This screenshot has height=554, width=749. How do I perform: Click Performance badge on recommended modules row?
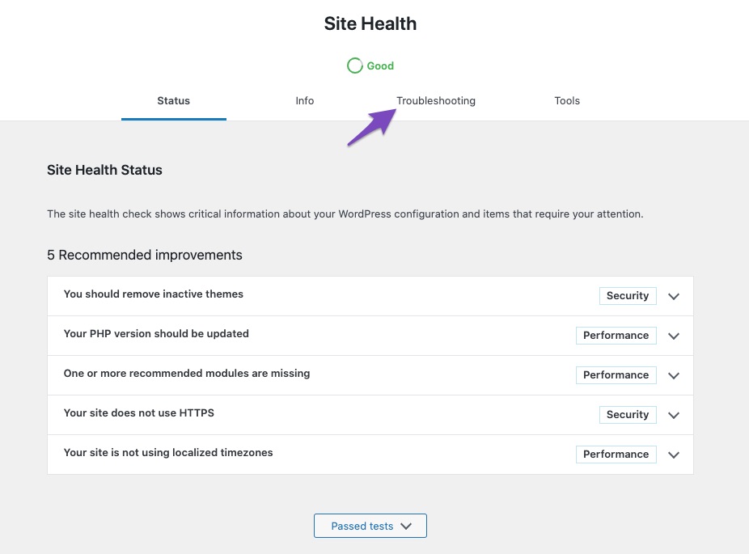point(616,375)
